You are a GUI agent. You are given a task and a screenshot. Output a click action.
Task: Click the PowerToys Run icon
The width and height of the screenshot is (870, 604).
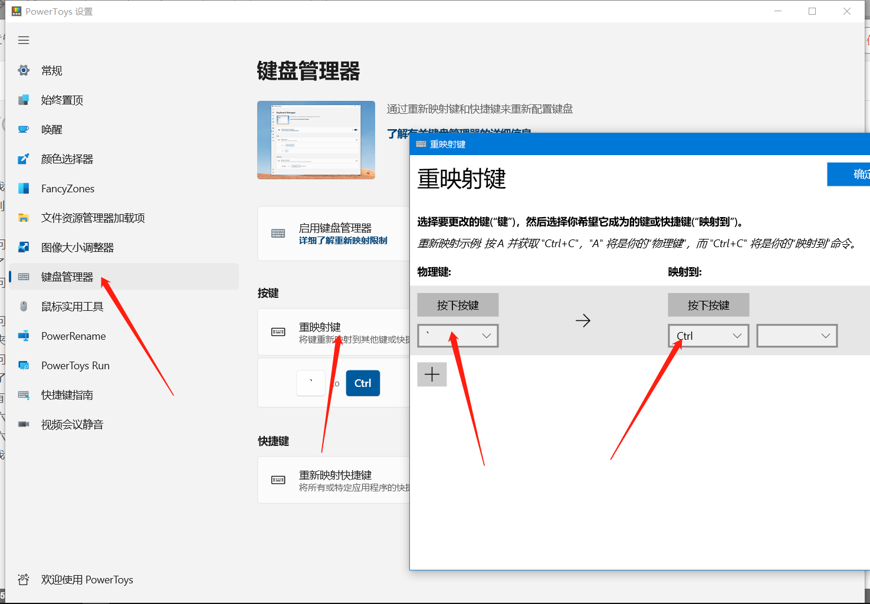pyautogui.click(x=24, y=365)
